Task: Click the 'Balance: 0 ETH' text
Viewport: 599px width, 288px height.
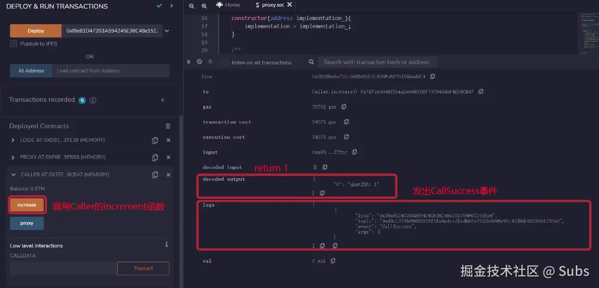Action: [x=27, y=189]
